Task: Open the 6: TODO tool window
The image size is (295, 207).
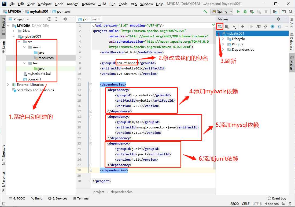Action: 17,198
